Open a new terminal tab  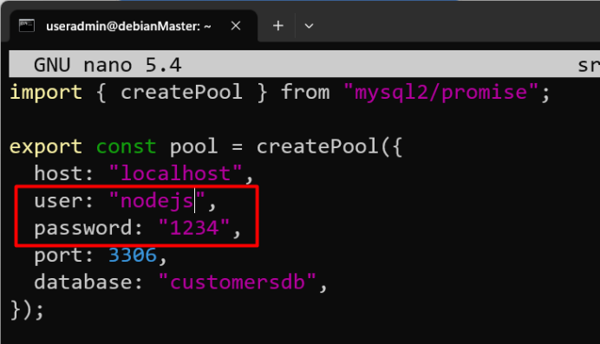[278, 26]
